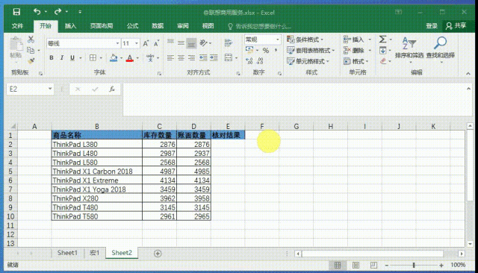Click the Clear eraser icon

click(383, 61)
